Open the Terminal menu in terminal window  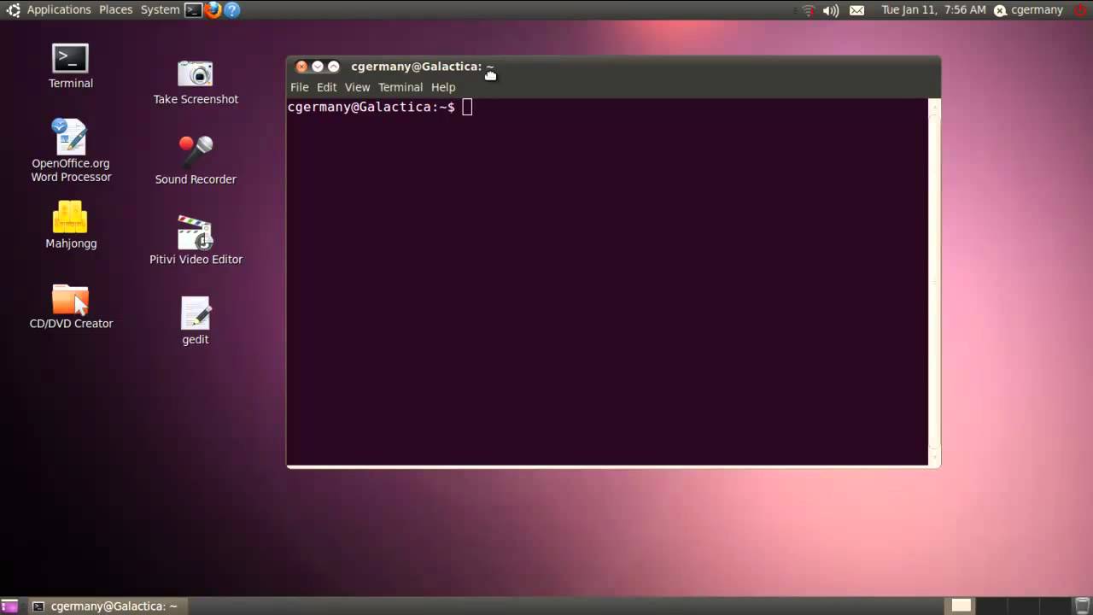[x=400, y=87]
